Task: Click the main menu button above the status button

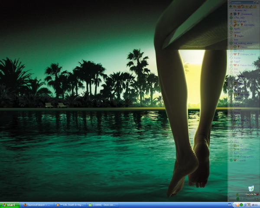Action: coord(237,195)
